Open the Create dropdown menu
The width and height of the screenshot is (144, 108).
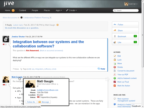(71, 11)
